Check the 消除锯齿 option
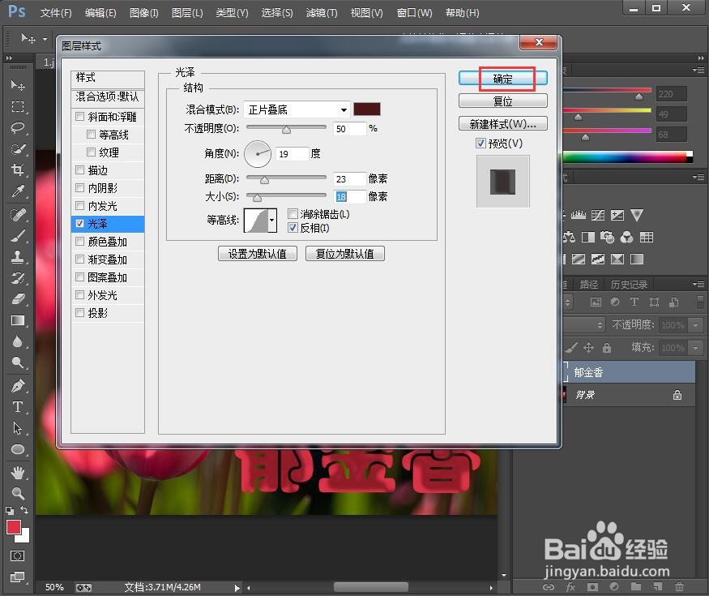709x596 pixels. (x=293, y=213)
